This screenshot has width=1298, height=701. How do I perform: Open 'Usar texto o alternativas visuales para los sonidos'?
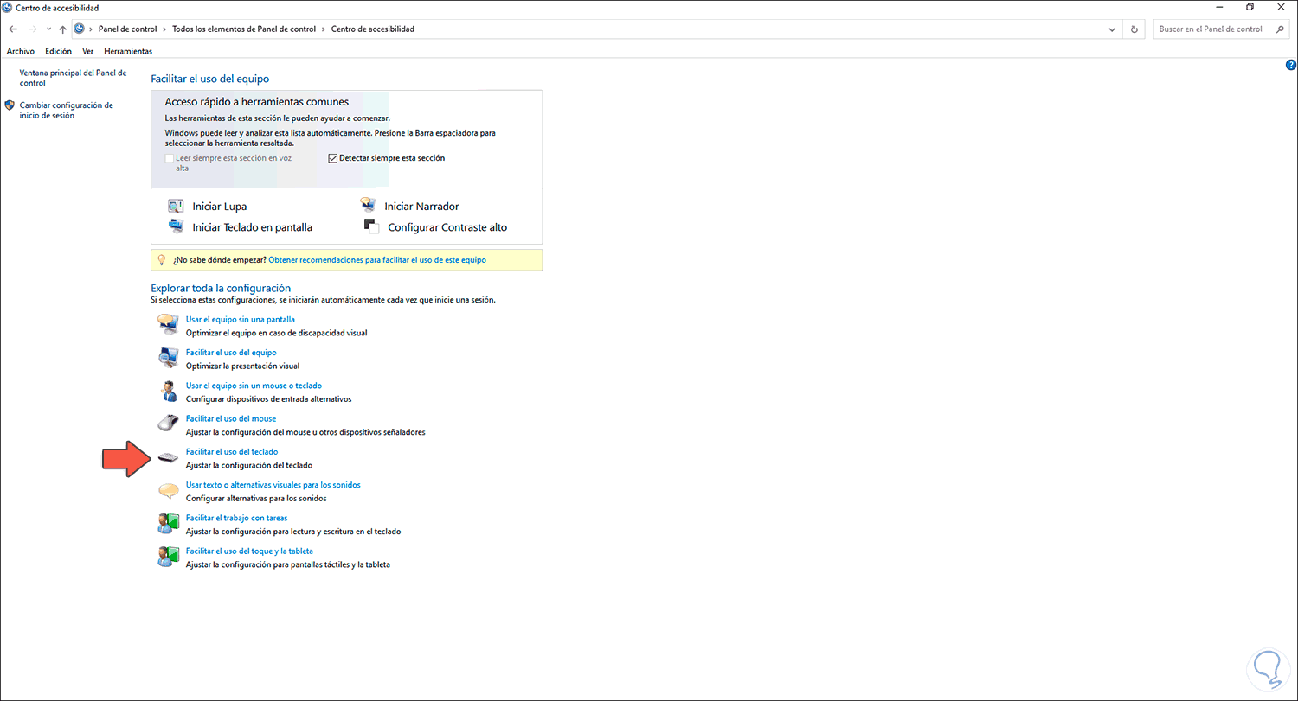pos(273,485)
